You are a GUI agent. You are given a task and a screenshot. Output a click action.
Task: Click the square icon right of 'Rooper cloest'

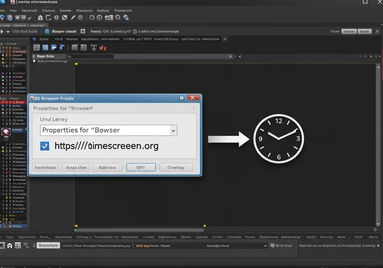pyautogui.click(x=83, y=31)
